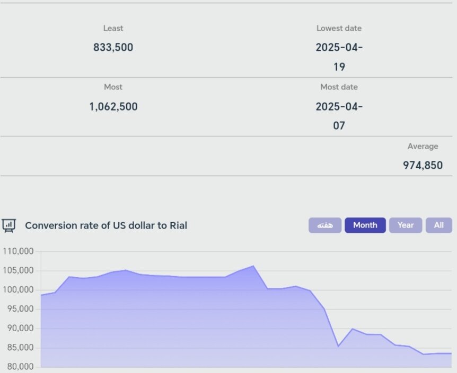
Task: Click the 'Average' heading label
Action: (423, 147)
